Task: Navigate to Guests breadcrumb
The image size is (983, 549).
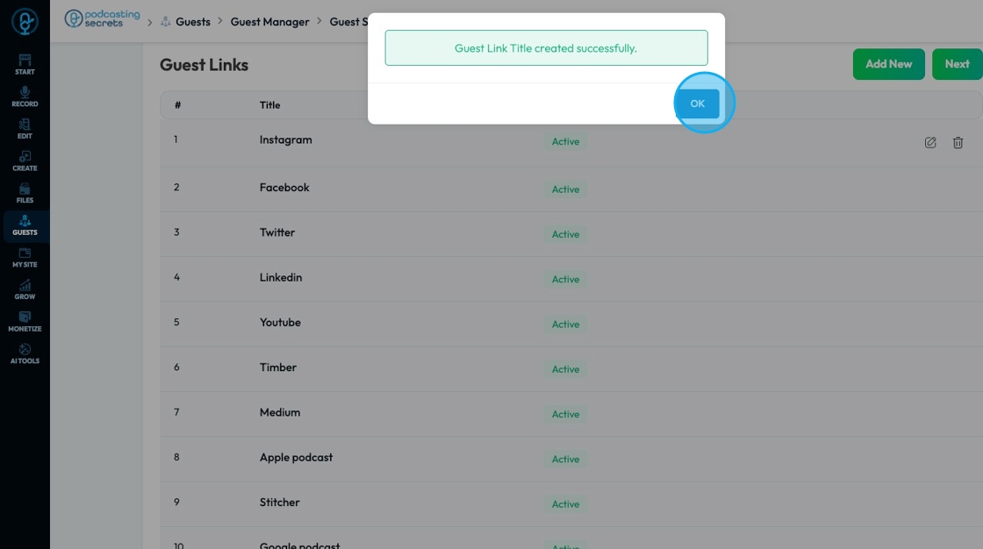Action: coord(192,22)
